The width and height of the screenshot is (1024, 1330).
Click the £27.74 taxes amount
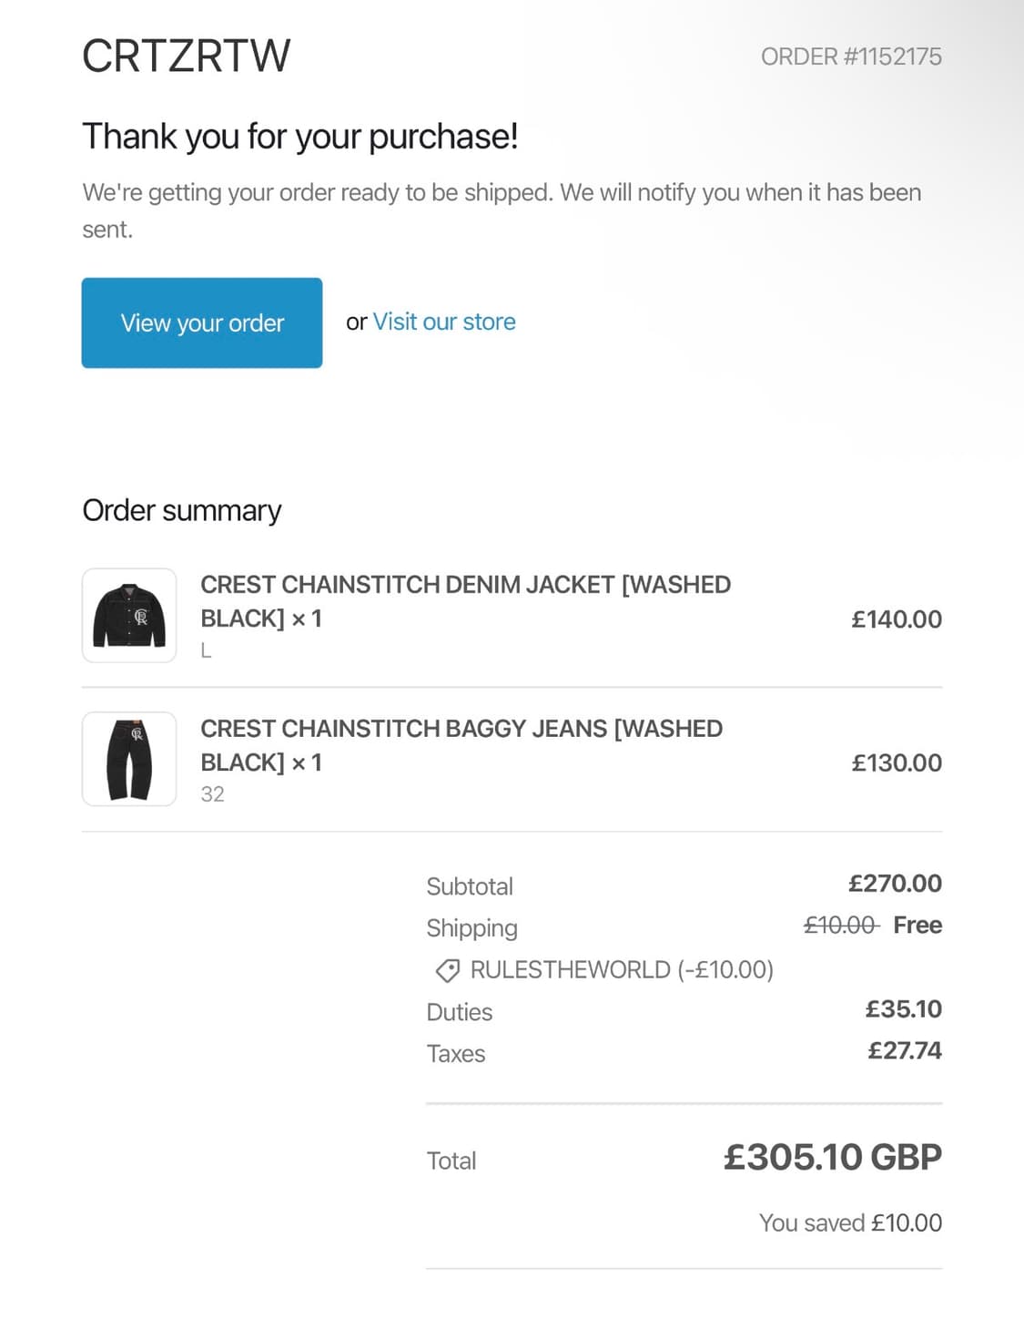[904, 1051]
